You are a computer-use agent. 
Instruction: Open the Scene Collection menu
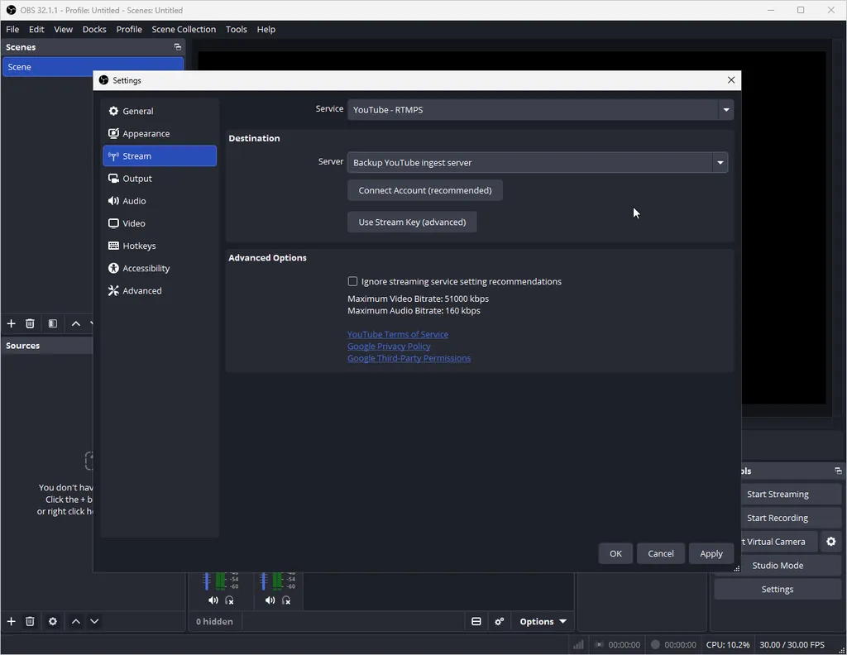[184, 29]
